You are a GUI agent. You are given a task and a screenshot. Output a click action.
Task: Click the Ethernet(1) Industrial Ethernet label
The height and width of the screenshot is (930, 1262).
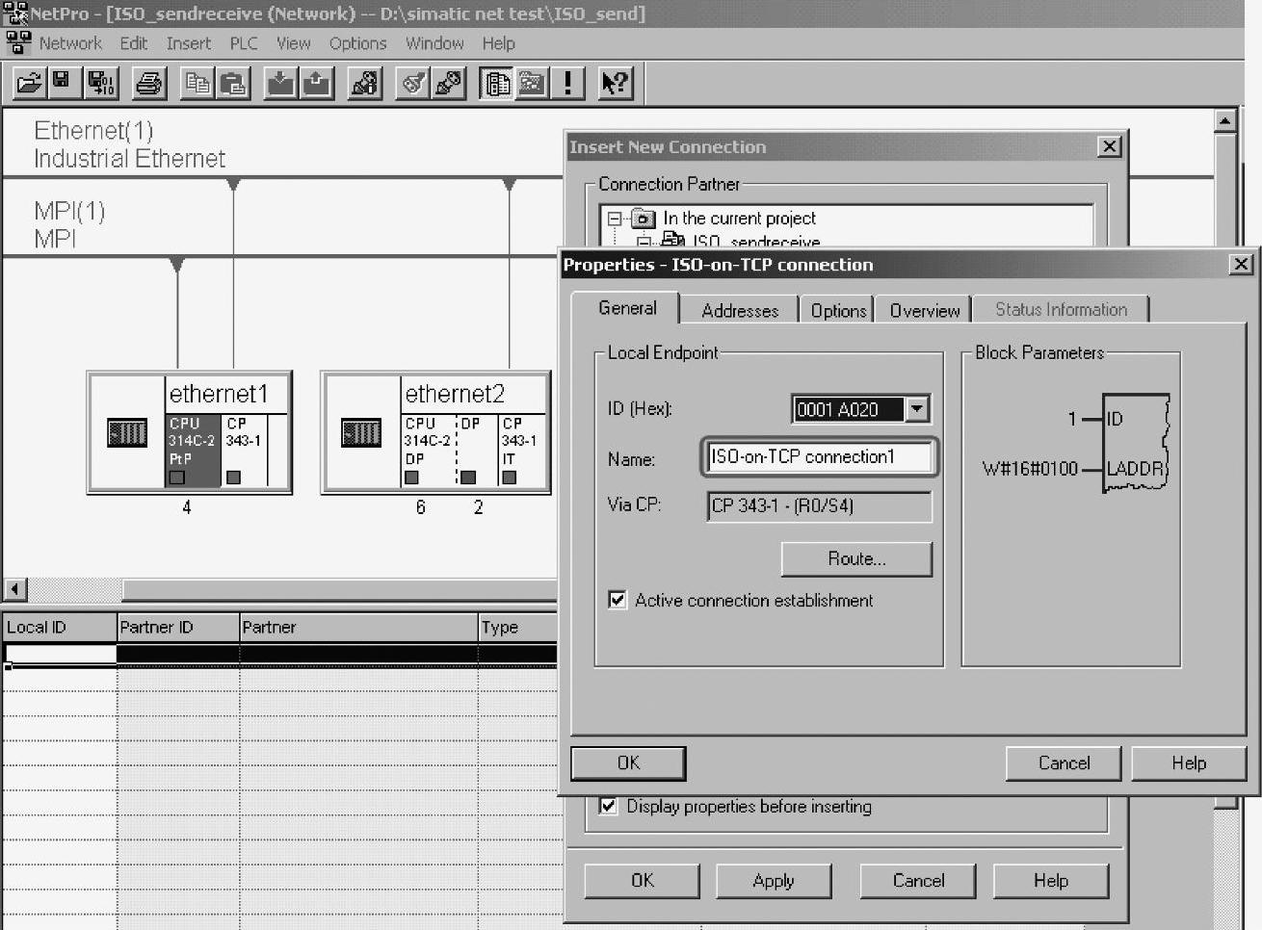coord(129,144)
